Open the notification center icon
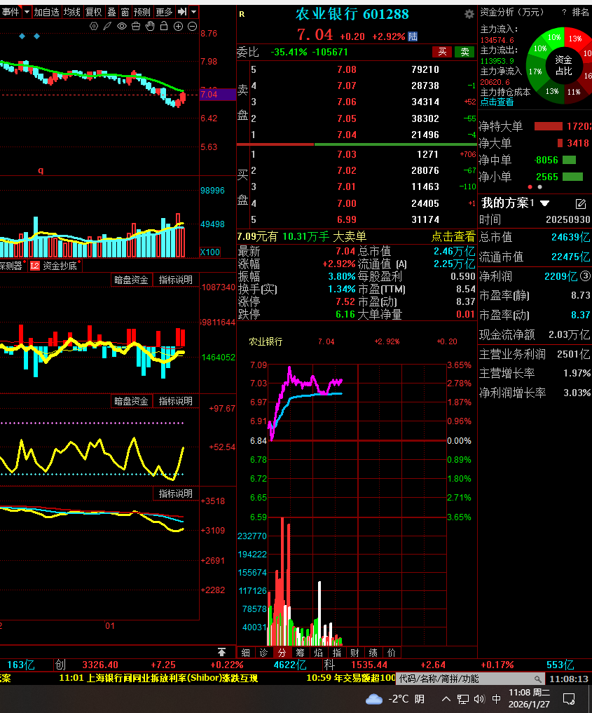Screen dimensions: 592x713 (569, 699)
